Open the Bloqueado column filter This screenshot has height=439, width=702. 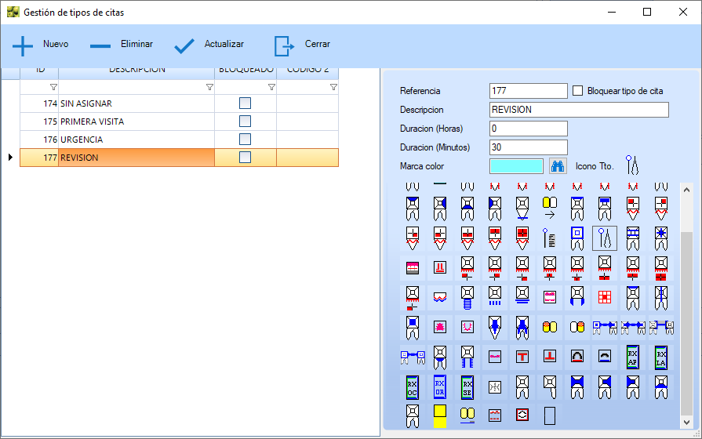pos(271,87)
